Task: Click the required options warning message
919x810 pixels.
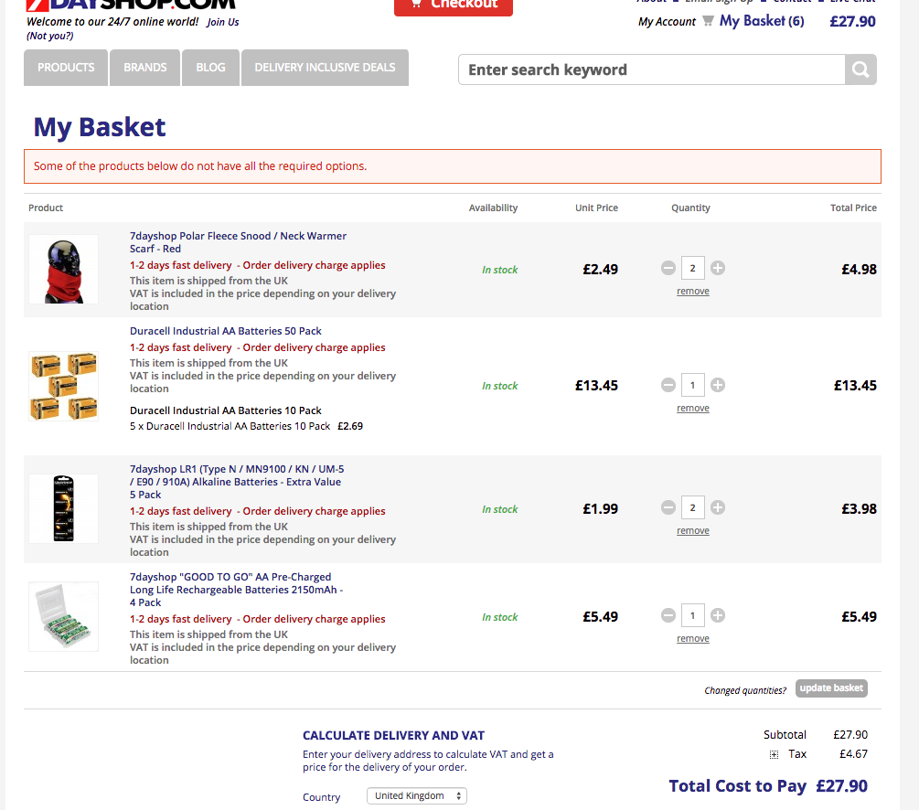Action: click(453, 166)
